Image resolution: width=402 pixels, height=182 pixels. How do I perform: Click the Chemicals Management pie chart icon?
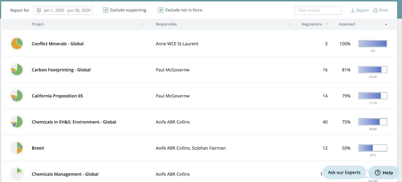click(17, 174)
